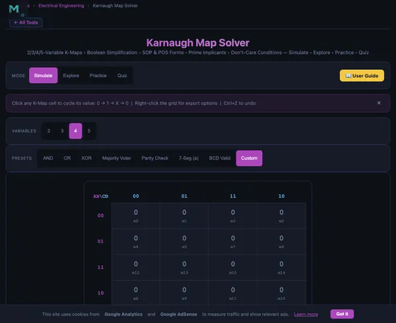Image resolution: width=396 pixels, height=323 pixels.
Task: Select Simulate mode
Action: pyautogui.click(x=43, y=75)
